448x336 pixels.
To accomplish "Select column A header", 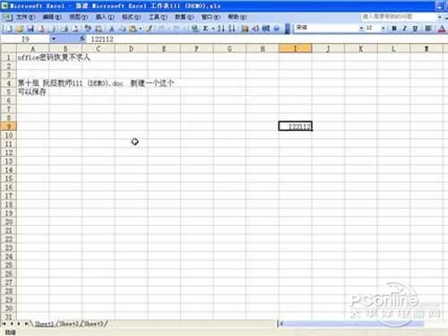I will tap(33, 48).
